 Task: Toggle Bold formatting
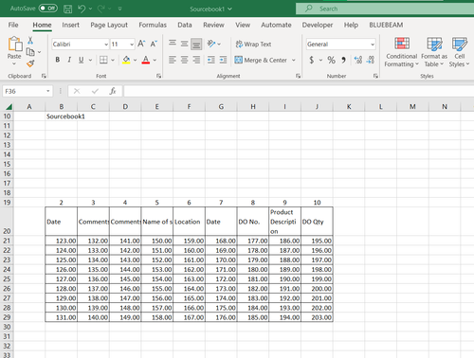pyautogui.click(x=58, y=60)
